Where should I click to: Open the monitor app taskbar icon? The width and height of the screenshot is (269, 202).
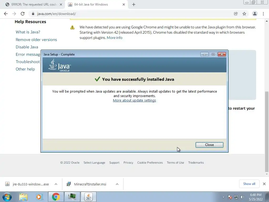click(72, 197)
